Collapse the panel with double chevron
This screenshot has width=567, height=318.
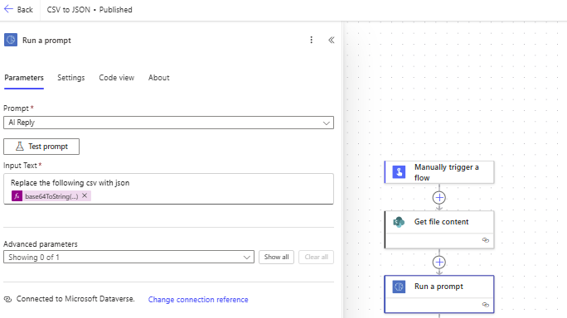[332, 40]
